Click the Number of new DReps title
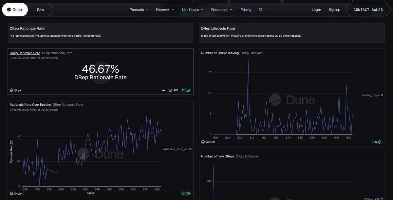Viewport: 393px width, 200px height. (x=218, y=156)
